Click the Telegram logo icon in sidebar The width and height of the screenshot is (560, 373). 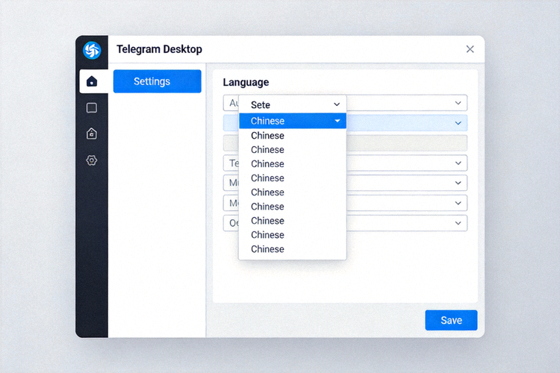[x=92, y=50]
